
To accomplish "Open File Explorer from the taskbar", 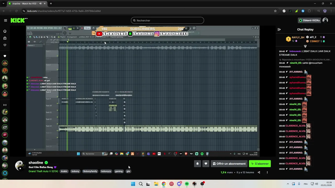I will 156,184.
